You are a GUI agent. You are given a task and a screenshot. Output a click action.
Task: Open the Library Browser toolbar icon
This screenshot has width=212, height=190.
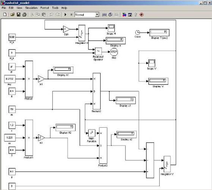click(124, 14)
